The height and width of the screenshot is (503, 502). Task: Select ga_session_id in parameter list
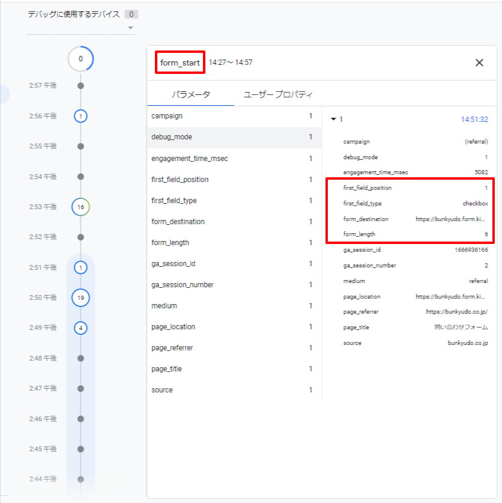click(234, 264)
